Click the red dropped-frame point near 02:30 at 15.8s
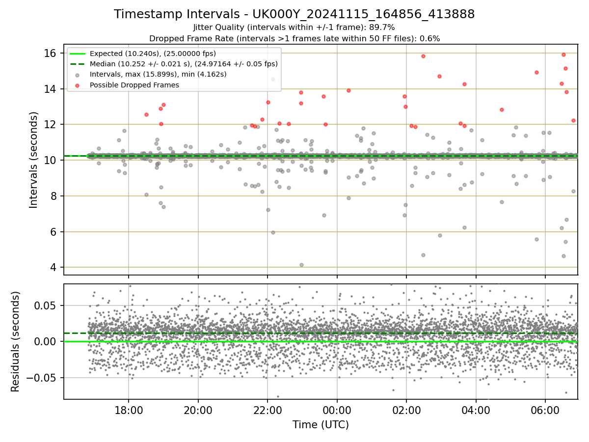The image size is (589, 442). click(423, 56)
